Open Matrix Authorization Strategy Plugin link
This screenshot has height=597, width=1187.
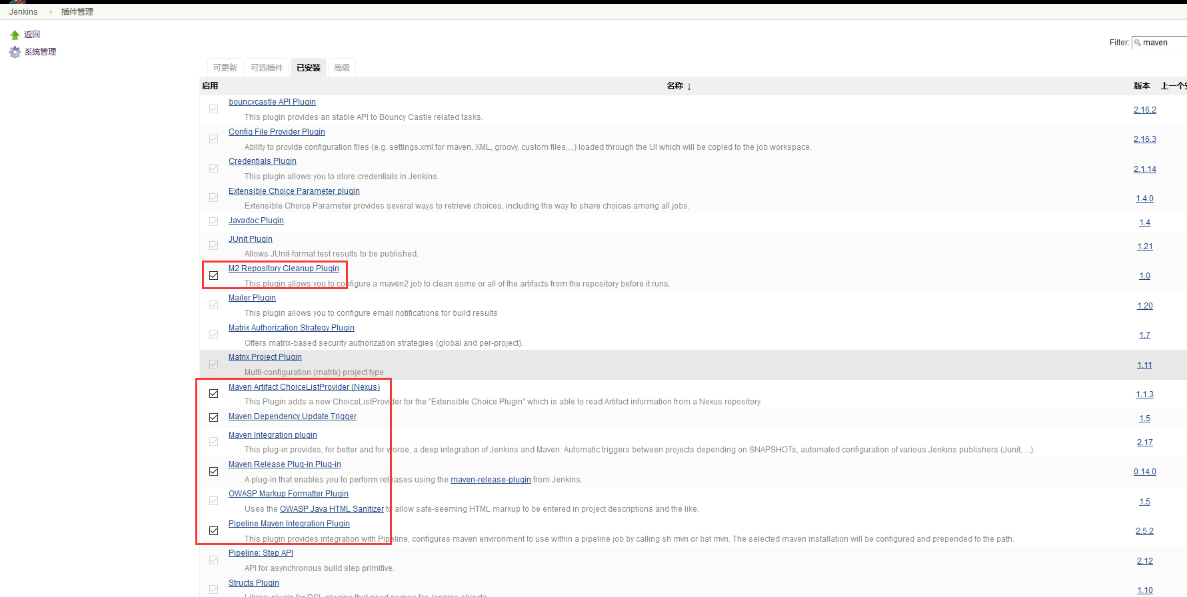[291, 328]
